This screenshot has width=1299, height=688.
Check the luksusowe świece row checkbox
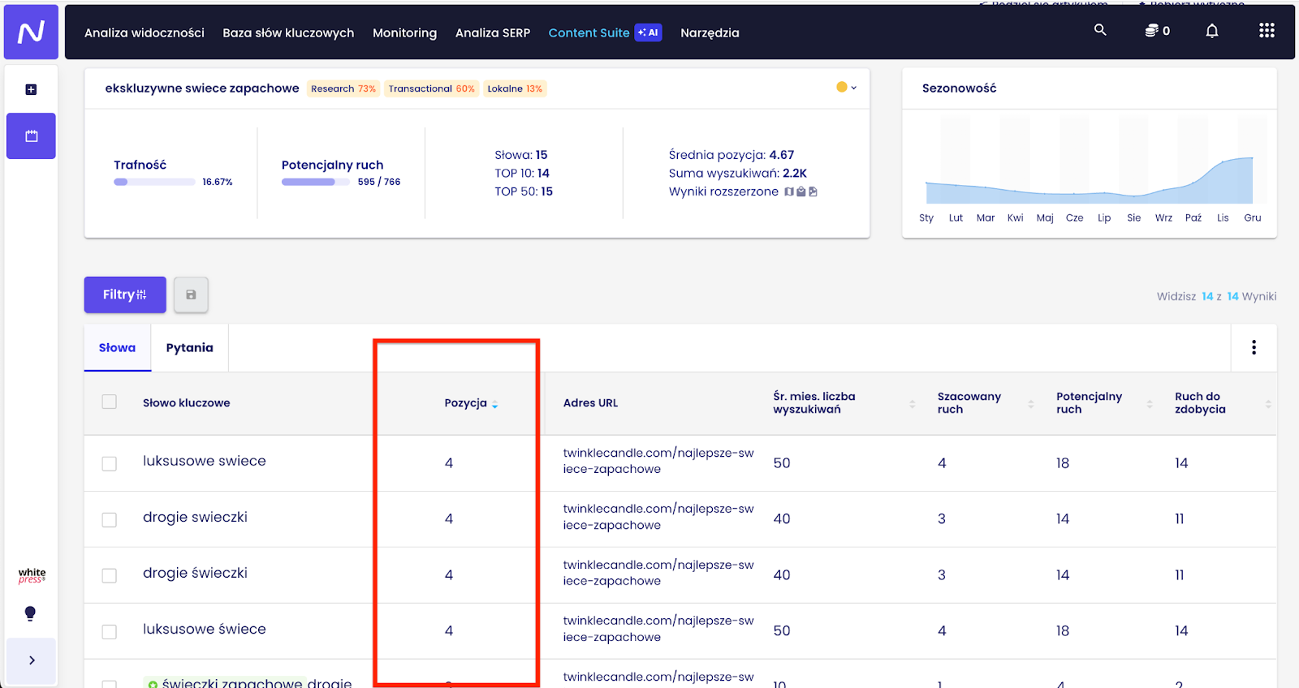pyautogui.click(x=109, y=631)
